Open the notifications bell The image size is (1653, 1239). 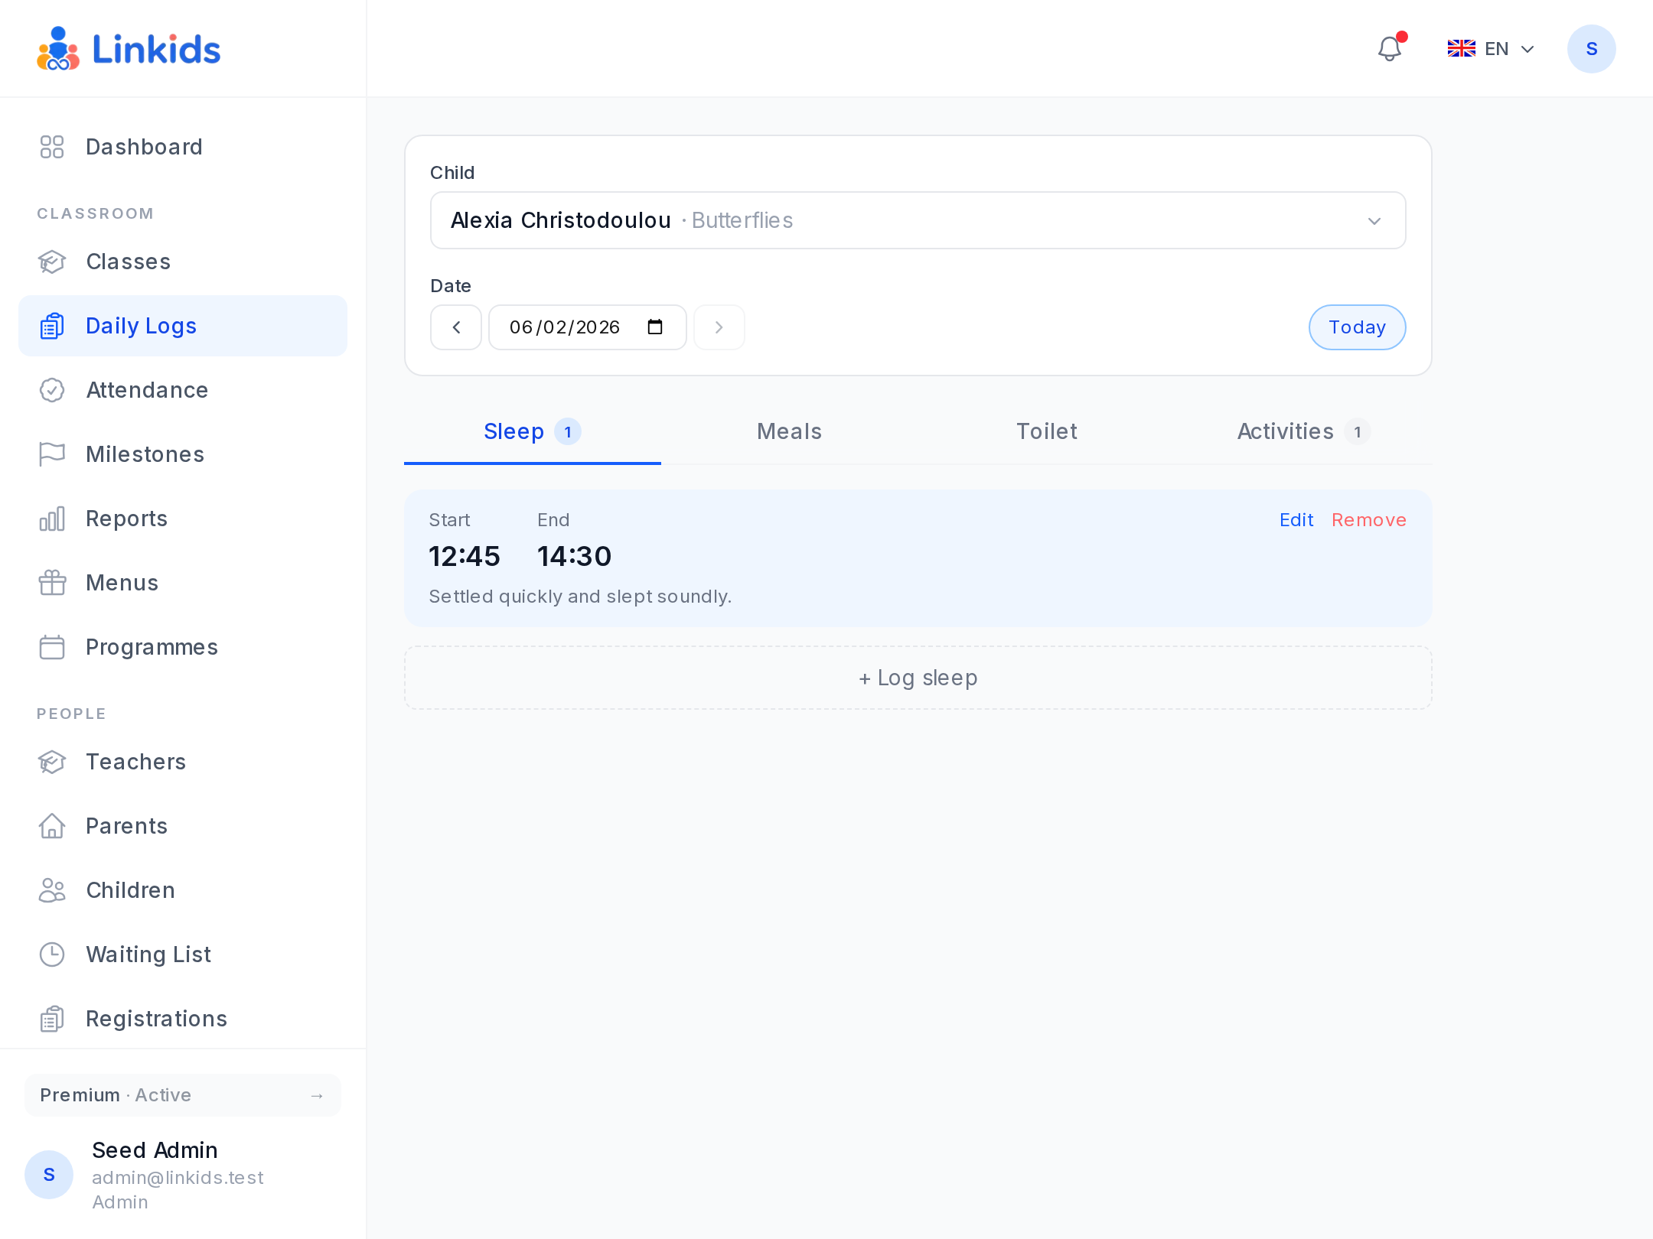pos(1390,49)
